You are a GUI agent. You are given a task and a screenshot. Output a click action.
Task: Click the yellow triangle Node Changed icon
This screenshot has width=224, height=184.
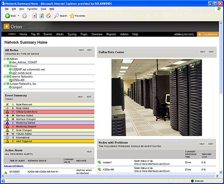click(7, 130)
